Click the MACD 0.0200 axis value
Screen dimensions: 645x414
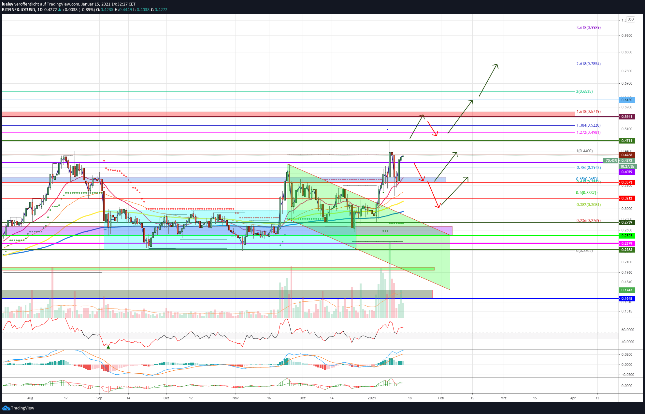point(627,354)
